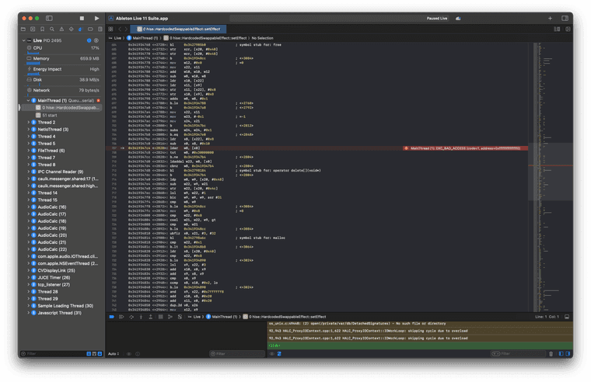
Task: Go back in editor history
Action: [x=120, y=29]
